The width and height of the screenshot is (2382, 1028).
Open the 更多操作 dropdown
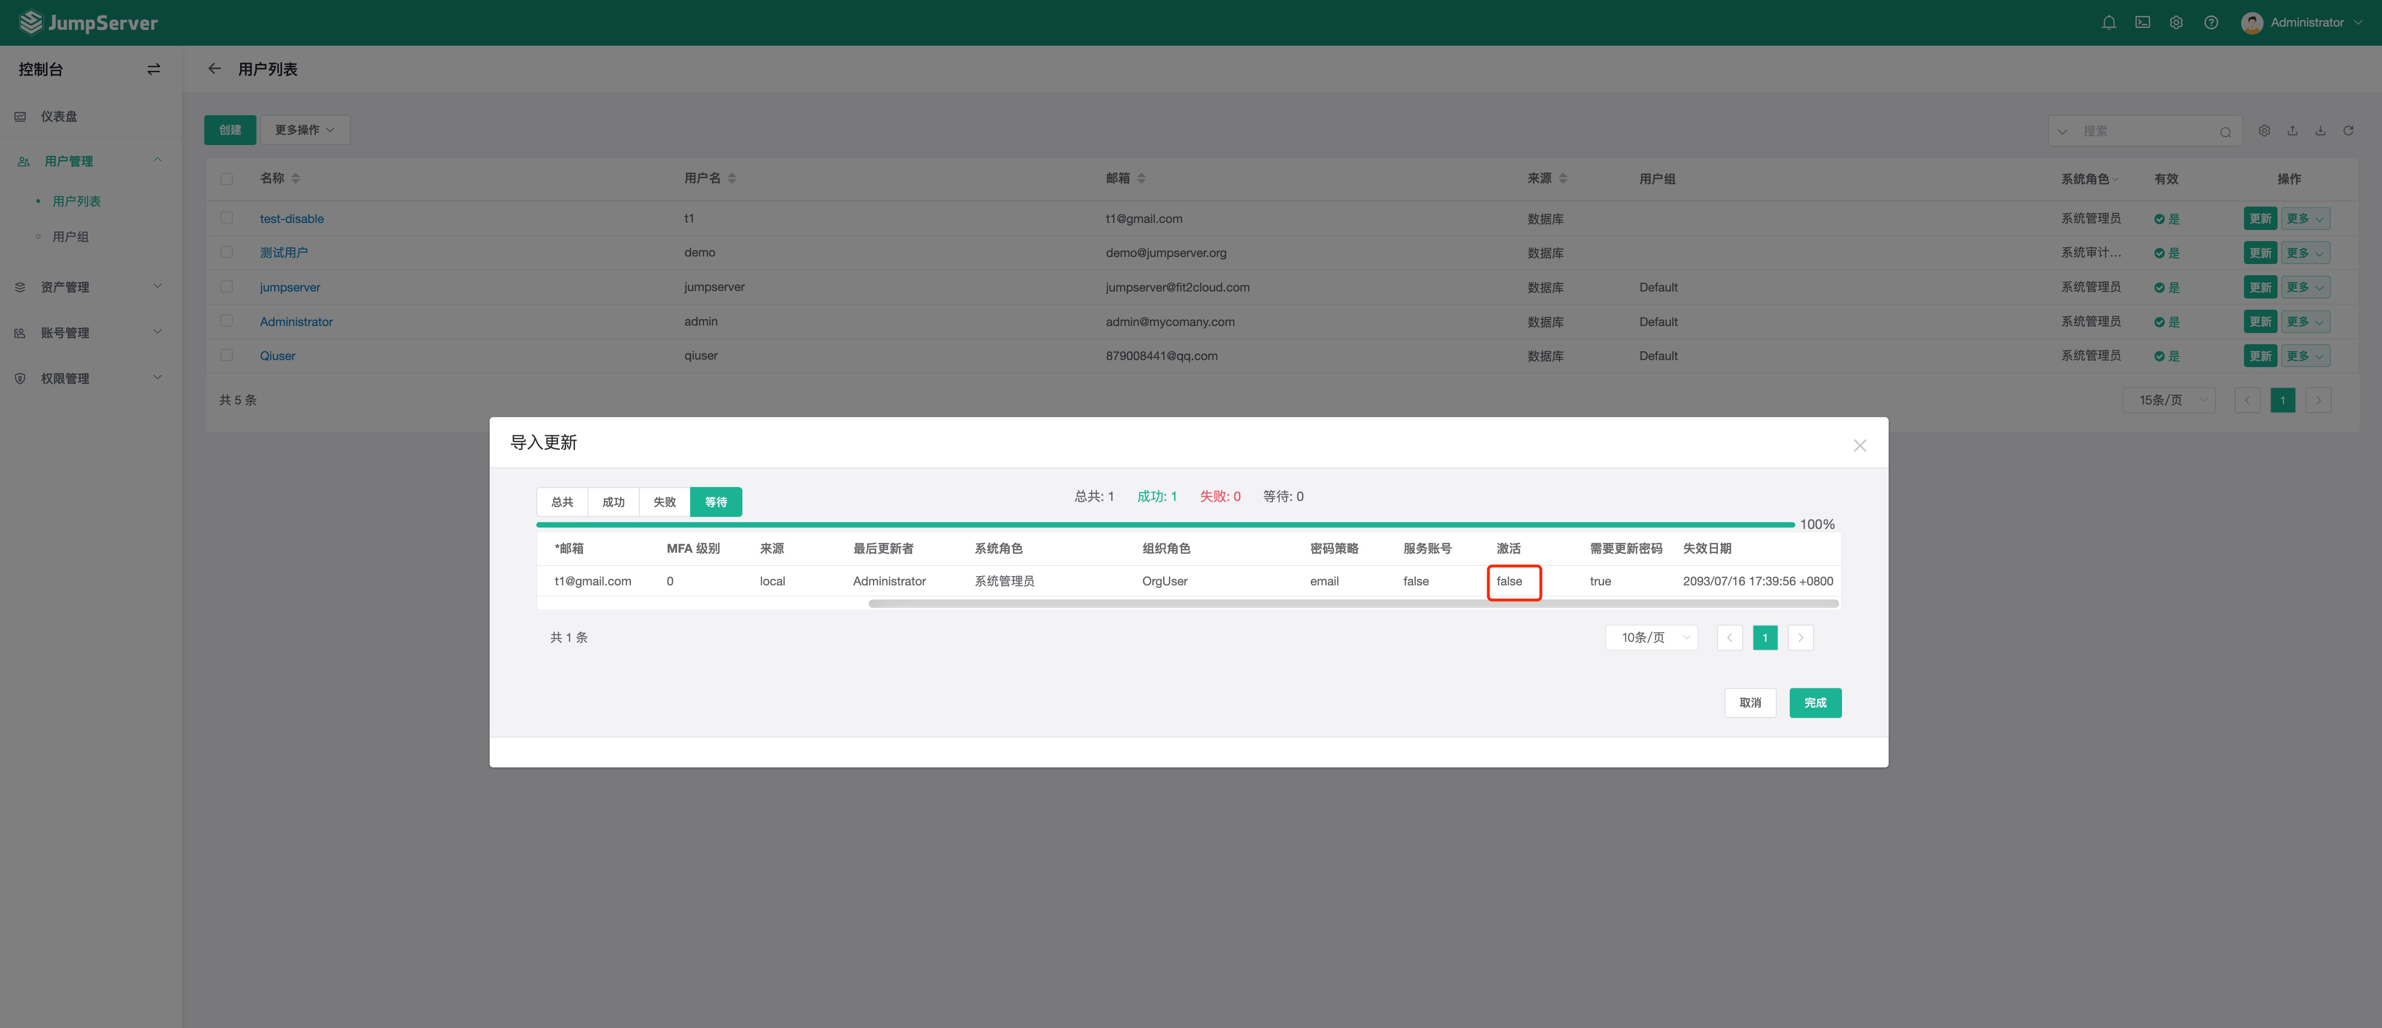pyautogui.click(x=304, y=130)
